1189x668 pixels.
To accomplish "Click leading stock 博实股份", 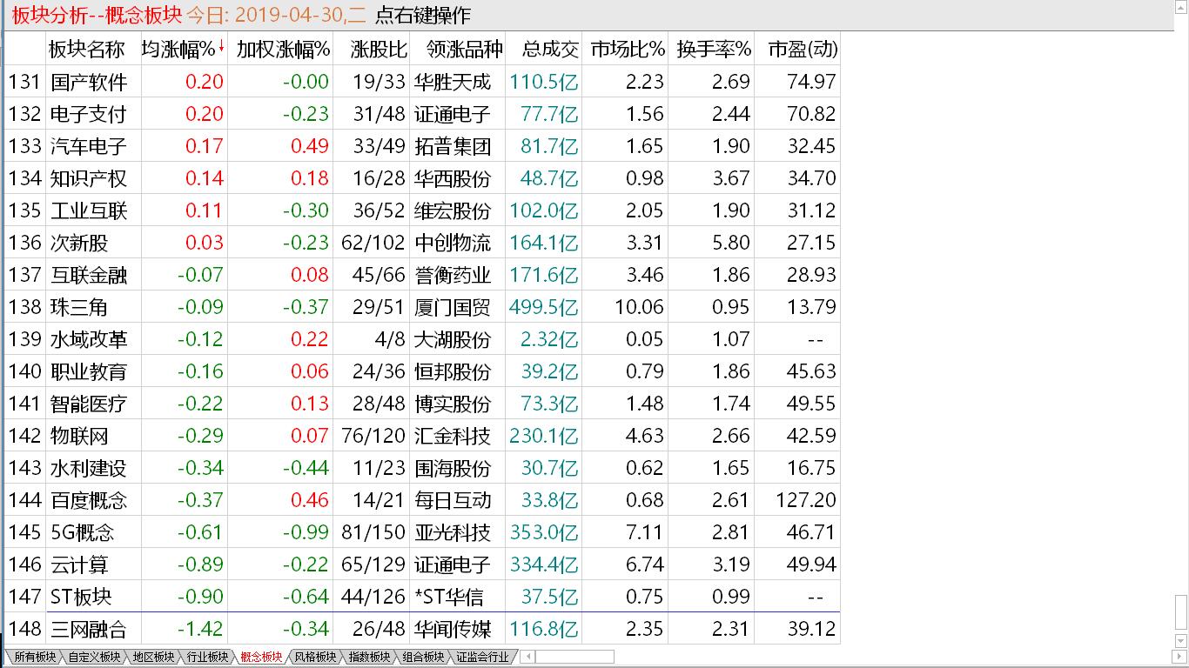I will coord(453,404).
